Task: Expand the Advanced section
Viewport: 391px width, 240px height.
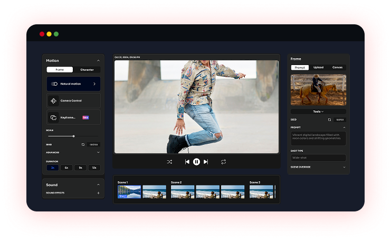Action: click(98, 152)
